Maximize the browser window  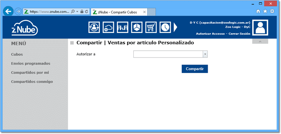261,4
